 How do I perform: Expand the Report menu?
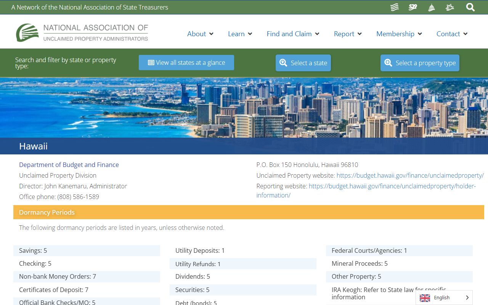348,34
